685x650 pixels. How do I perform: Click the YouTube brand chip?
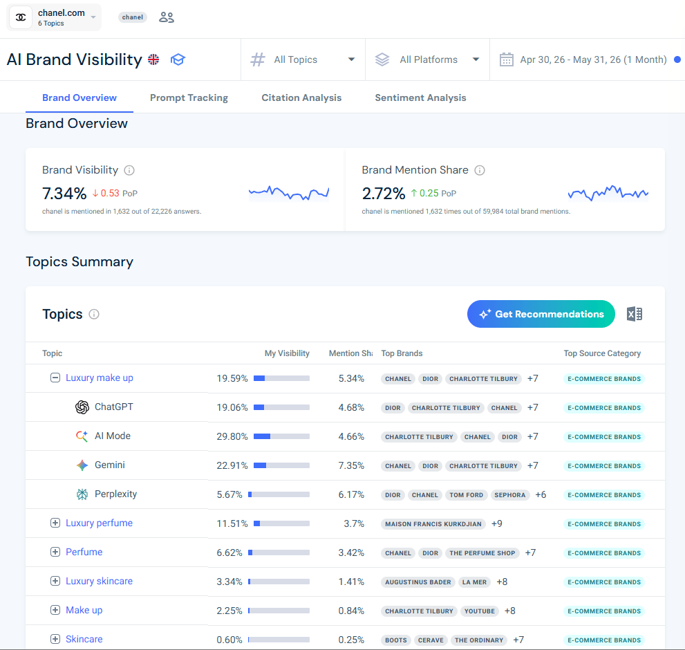[x=479, y=611]
